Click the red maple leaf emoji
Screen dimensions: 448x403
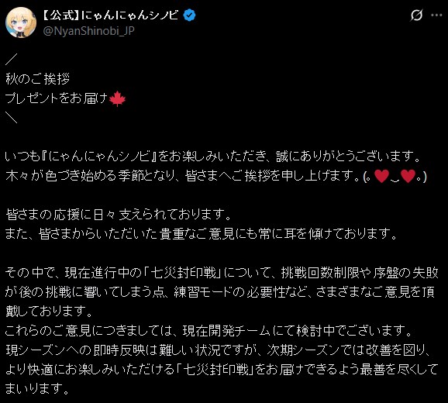(x=118, y=98)
